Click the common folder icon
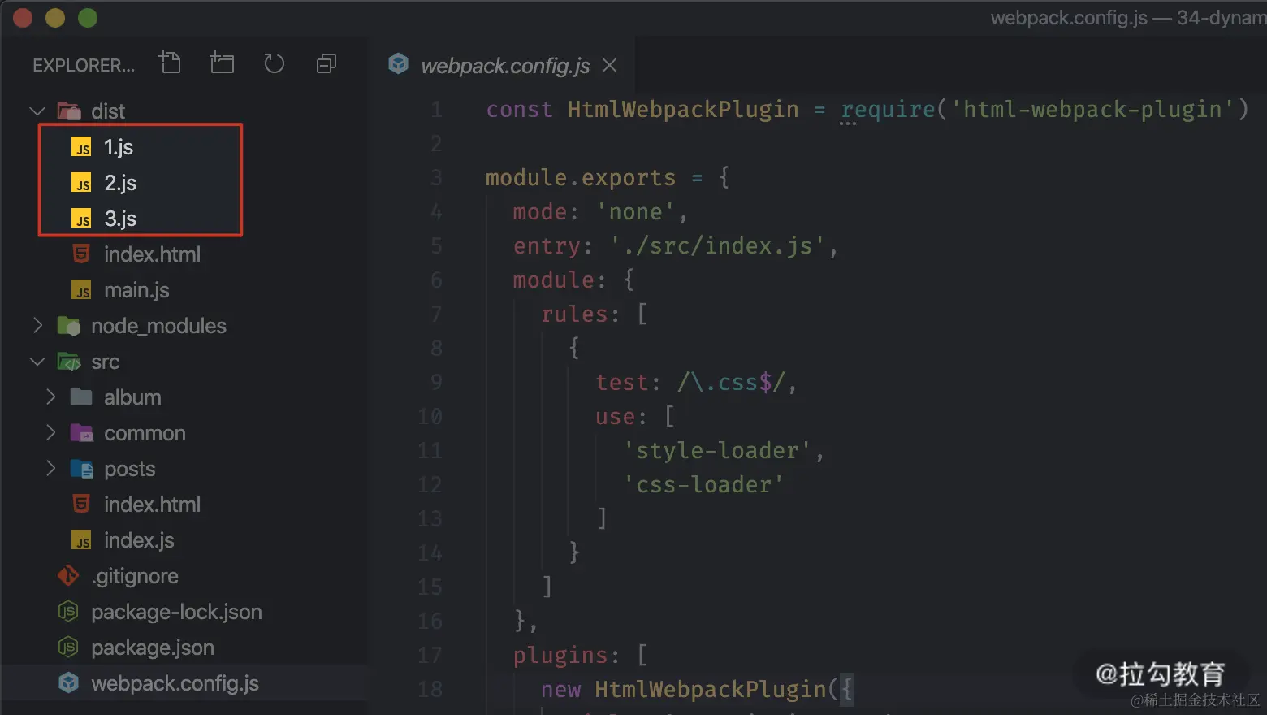1267x715 pixels. (81, 433)
